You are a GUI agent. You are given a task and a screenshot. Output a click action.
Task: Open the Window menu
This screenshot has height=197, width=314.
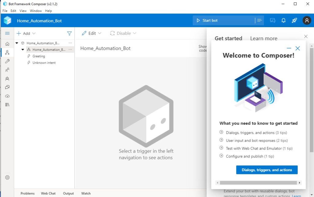point(36,11)
